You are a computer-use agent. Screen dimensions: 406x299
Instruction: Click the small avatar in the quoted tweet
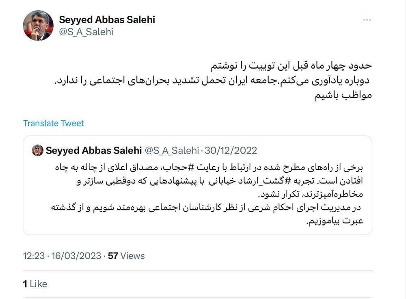(x=37, y=150)
